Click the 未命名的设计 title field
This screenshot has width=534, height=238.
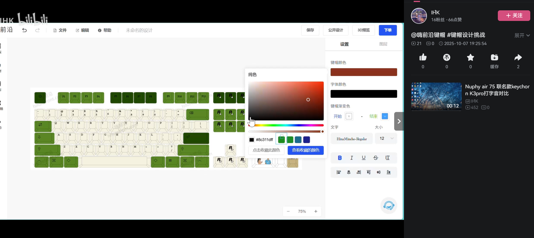[139, 30]
